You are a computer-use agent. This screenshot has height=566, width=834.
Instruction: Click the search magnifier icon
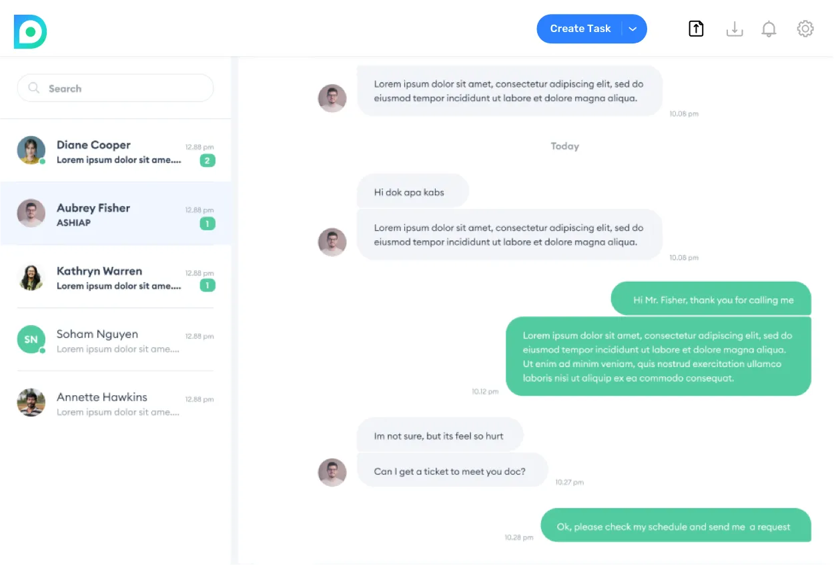tap(33, 88)
